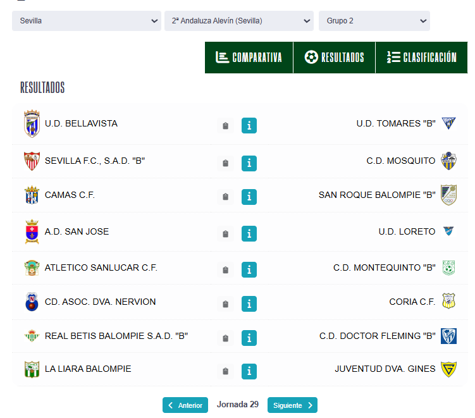Click the Sevilla F.C. crest
This screenshot has width=475, height=418.
32,161
